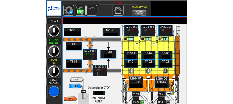Select the ARIA arrow tag

[x=77, y=80]
